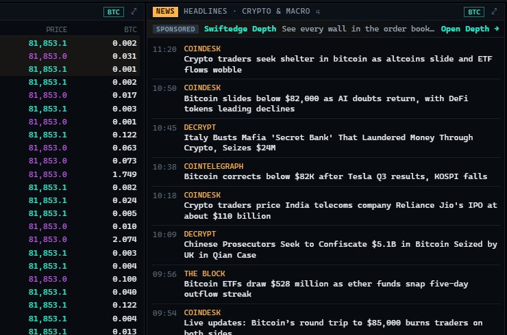Select the trade row with amount 0.010
The height and width of the screenshot is (335, 507).
pos(70,226)
